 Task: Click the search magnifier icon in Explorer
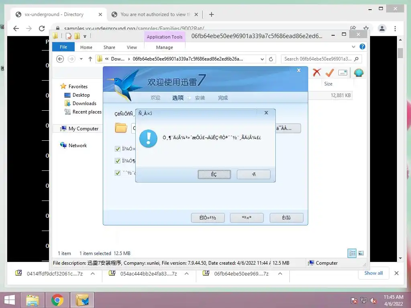pos(356,59)
